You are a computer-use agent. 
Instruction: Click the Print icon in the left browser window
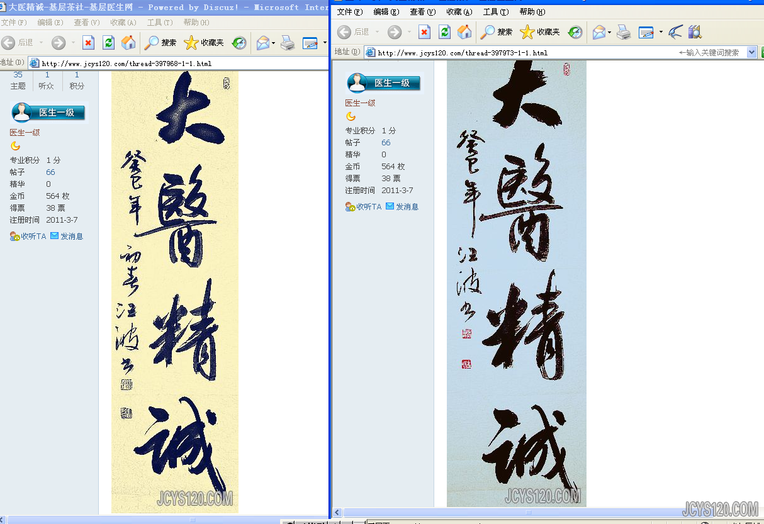288,43
